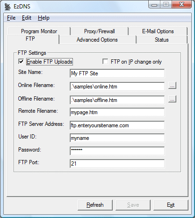Image resolution: width=195 pixels, height=218 pixels.
Task: Open the File menu
Action: [x=11, y=18]
